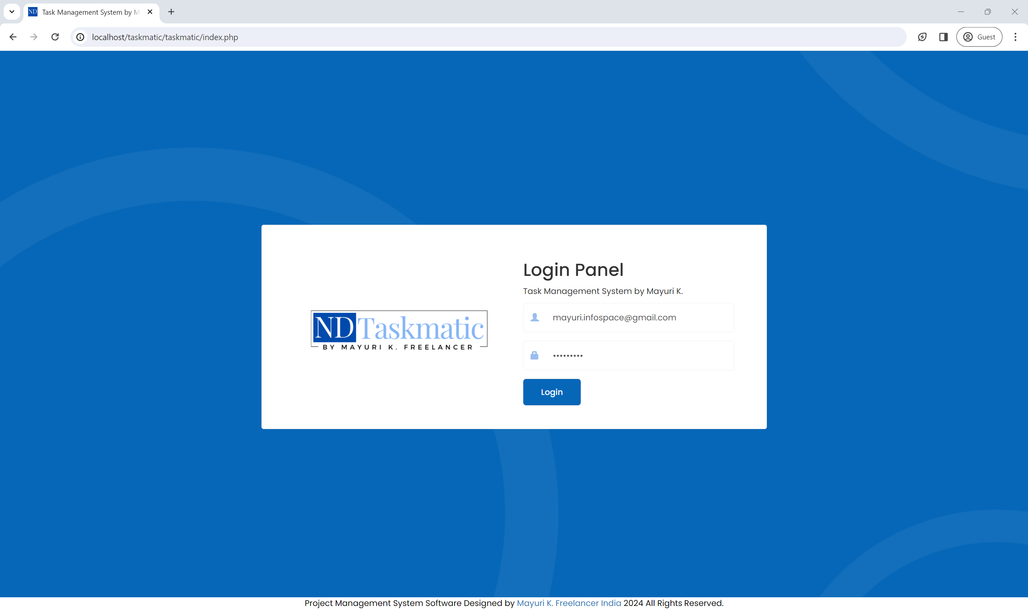Click the lock icon in the password field
This screenshot has width=1028, height=612.
535,355
